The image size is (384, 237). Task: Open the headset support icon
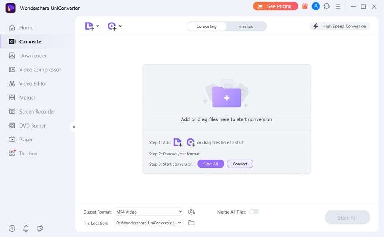[327, 6]
